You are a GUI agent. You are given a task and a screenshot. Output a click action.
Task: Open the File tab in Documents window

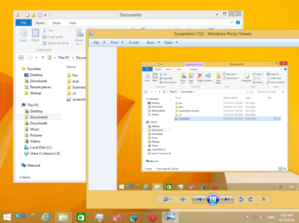tap(23, 23)
